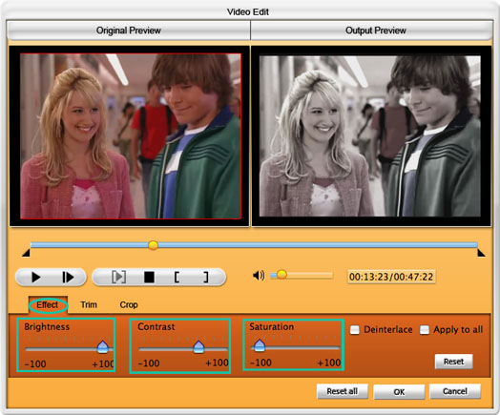500x415 pixels.
Task: Click the +100 label under Contrast
Action: [x=218, y=363]
